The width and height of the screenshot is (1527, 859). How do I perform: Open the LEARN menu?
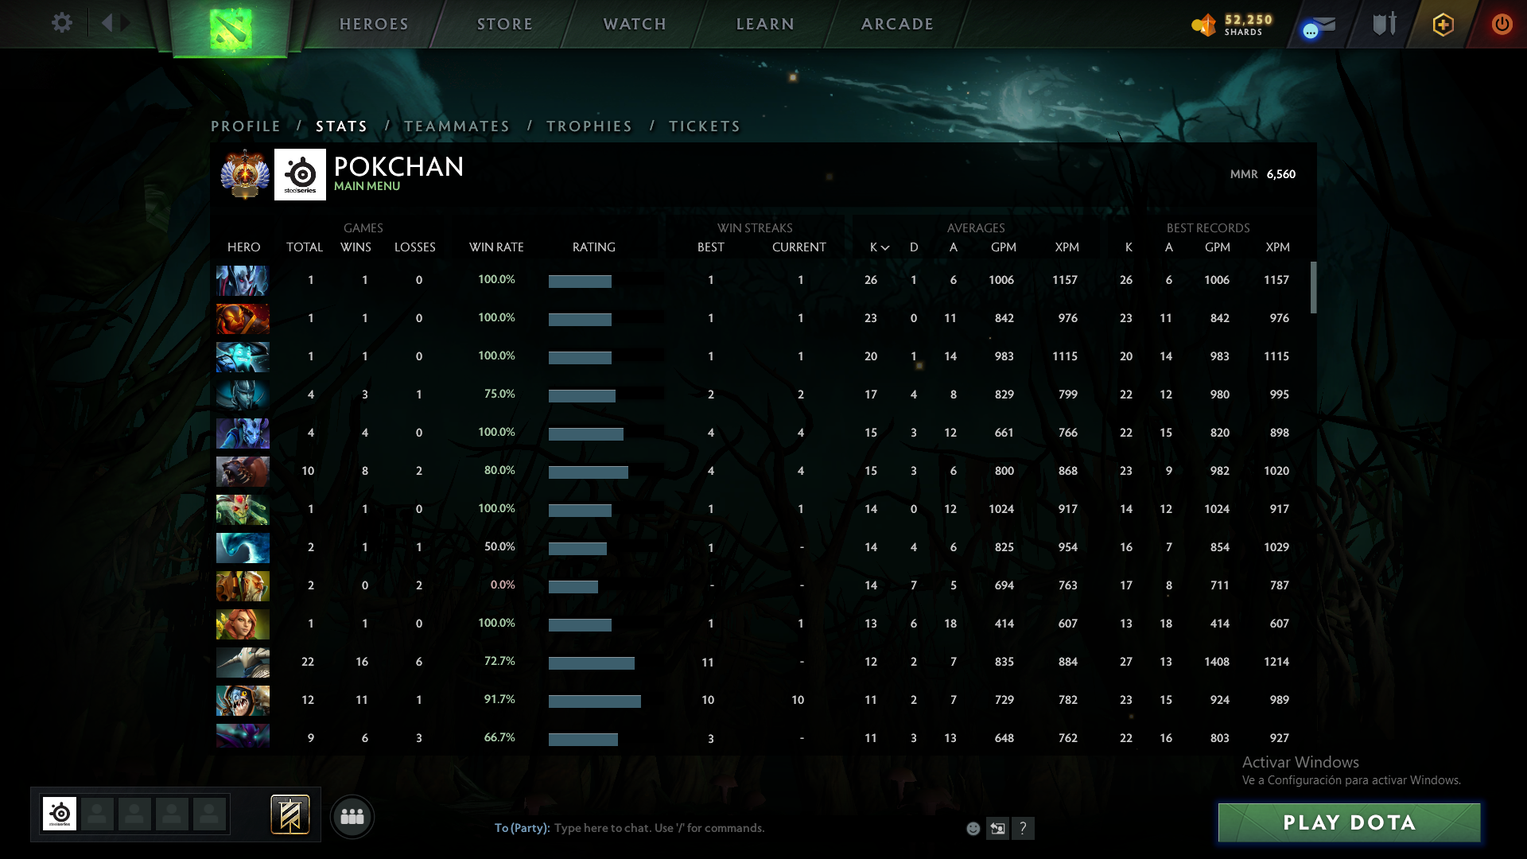765,24
